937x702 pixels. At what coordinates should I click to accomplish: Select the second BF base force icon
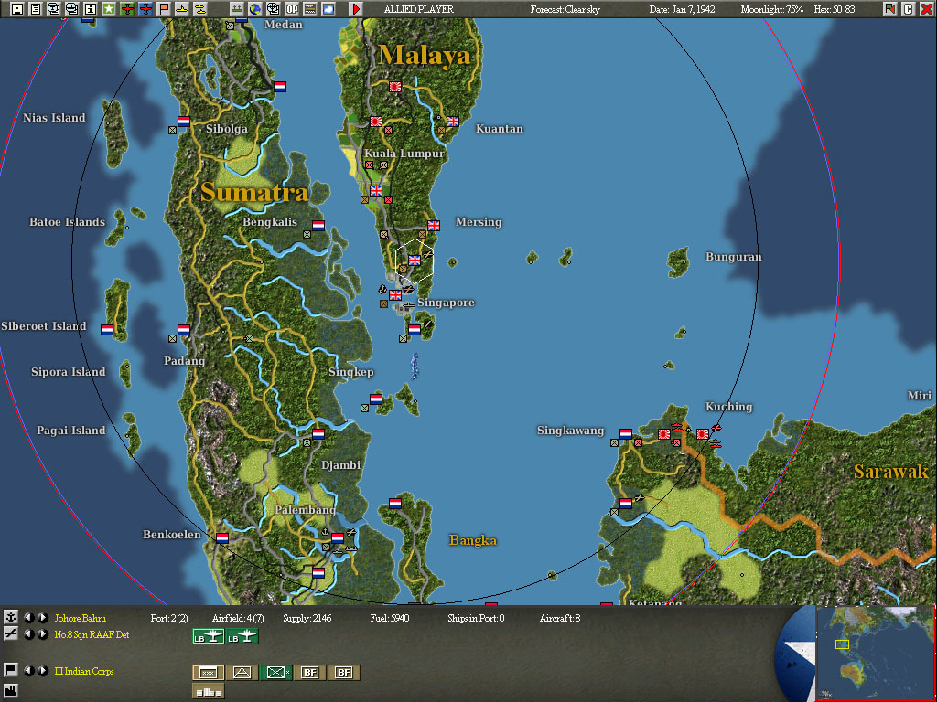(344, 673)
